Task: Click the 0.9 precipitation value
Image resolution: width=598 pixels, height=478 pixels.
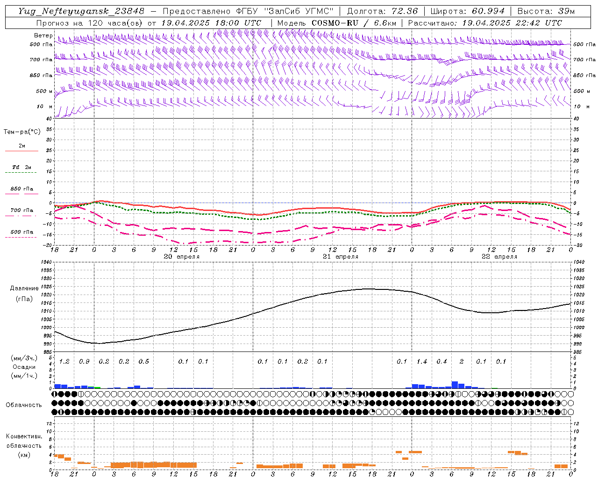Action: tap(84, 362)
